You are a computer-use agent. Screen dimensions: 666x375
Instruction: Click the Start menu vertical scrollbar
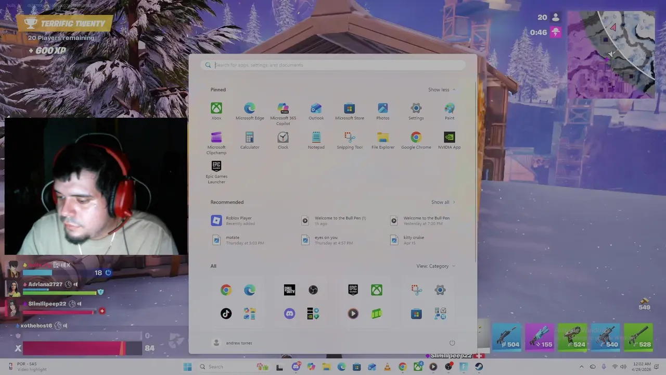(476, 172)
